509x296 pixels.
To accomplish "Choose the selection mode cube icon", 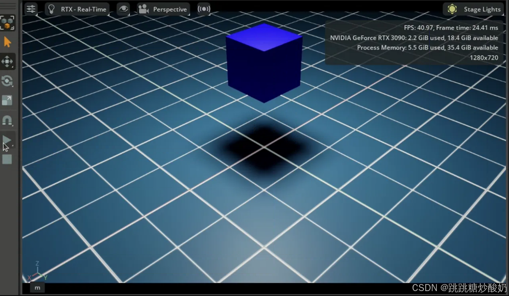I will coord(7,23).
